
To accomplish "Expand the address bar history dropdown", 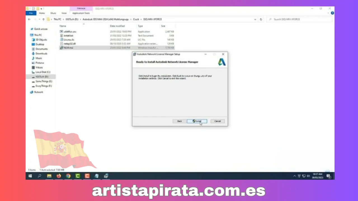I will [255, 19].
